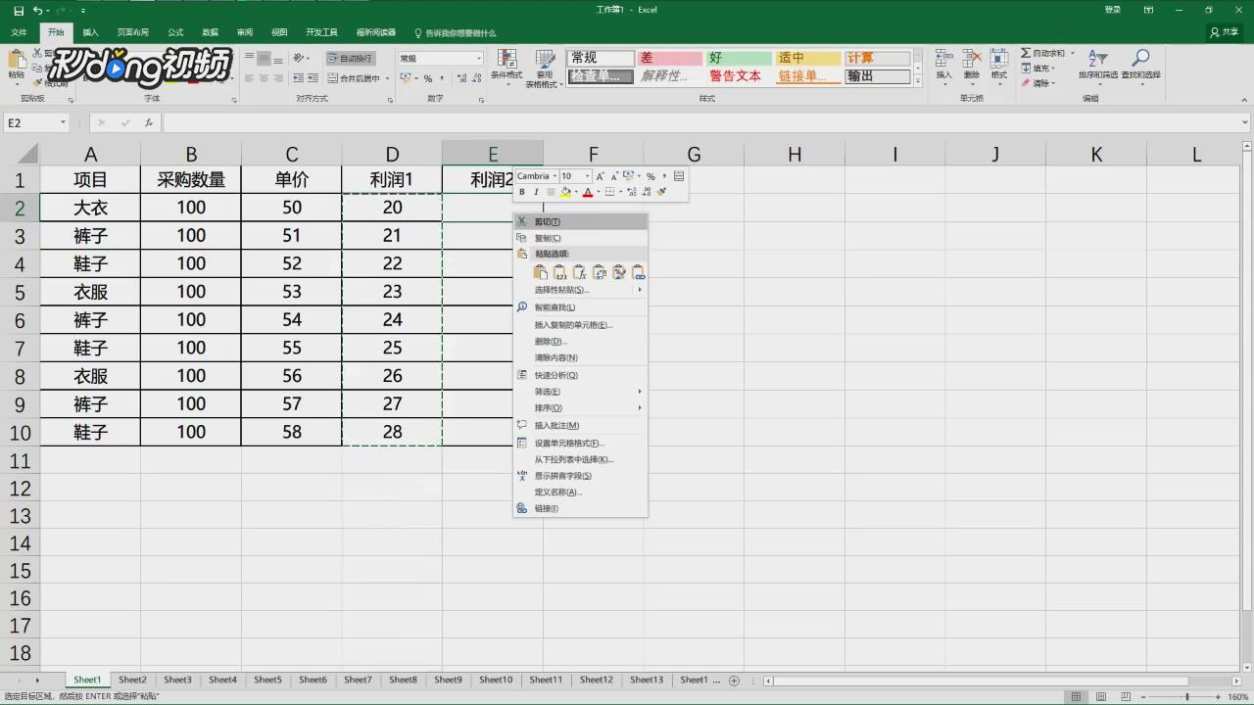Expand the Merge and Center (合并后居中) dropdown
Screen dimensions: 1254x705
coord(388,78)
